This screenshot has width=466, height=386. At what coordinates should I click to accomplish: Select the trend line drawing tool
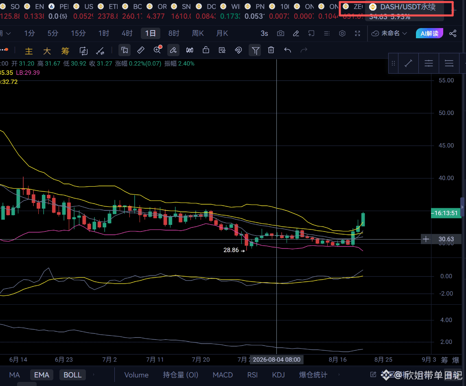(x=408, y=63)
